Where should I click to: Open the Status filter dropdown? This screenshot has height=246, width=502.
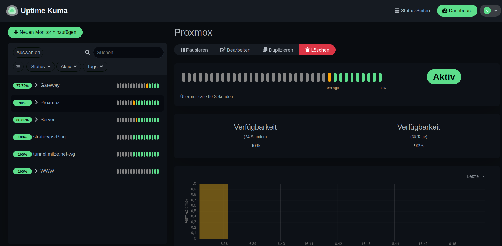(x=41, y=67)
